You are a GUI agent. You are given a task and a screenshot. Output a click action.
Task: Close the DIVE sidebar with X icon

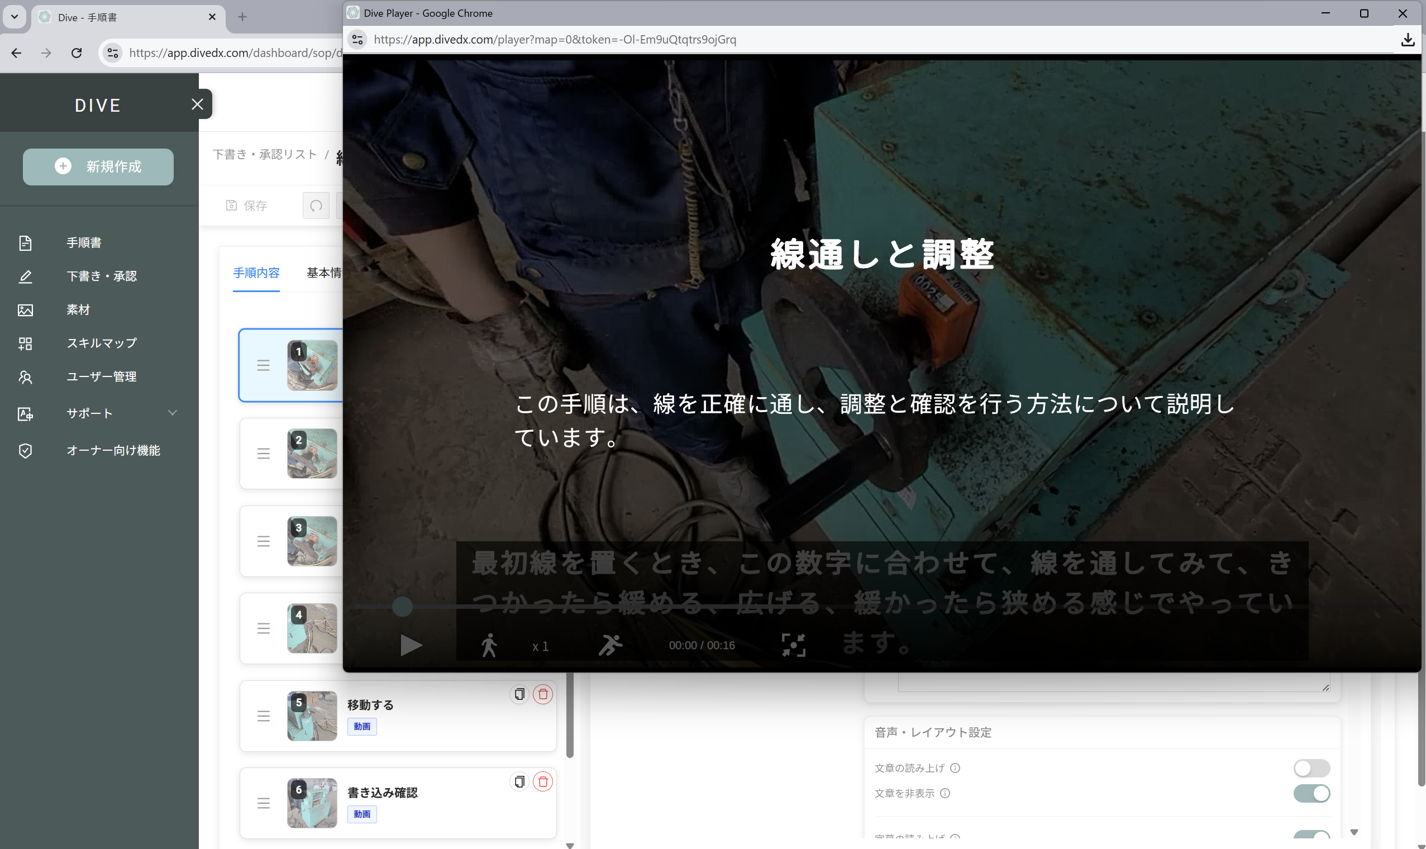tap(197, 104)
